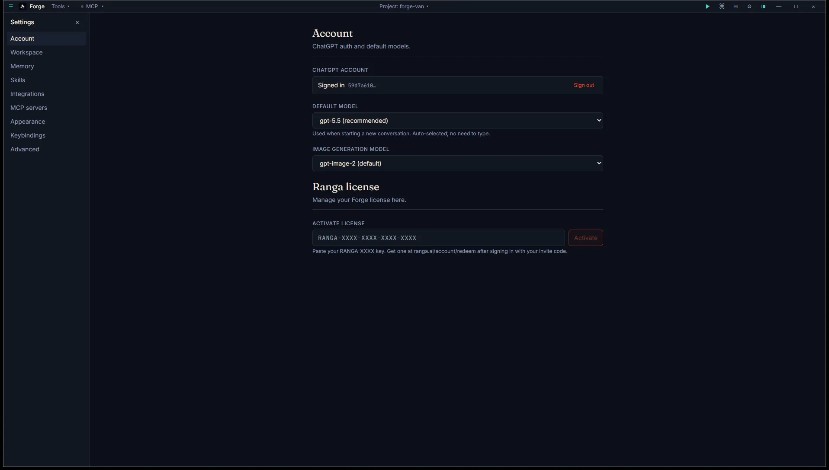829x470 pixels.
Task: Click the stacked rows list icon
Action: click(736, 6)
